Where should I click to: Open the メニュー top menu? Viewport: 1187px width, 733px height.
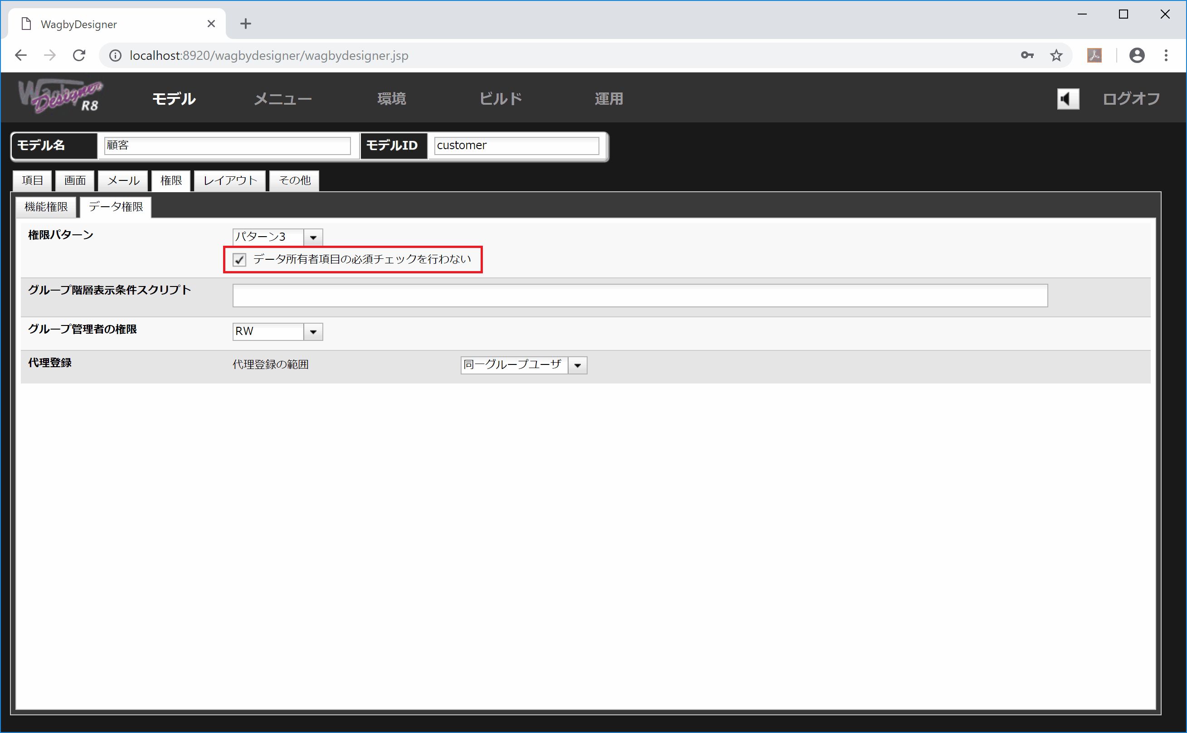coord(282,99)
